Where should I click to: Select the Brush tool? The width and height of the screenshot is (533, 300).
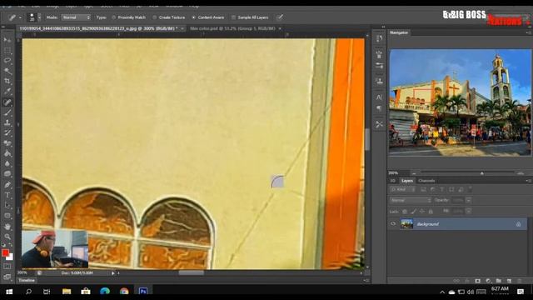coord(7,112)
